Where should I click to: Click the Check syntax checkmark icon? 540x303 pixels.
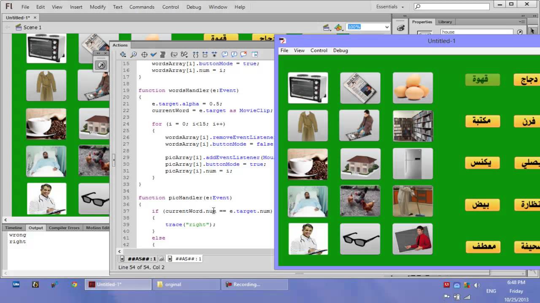(154, 54)
